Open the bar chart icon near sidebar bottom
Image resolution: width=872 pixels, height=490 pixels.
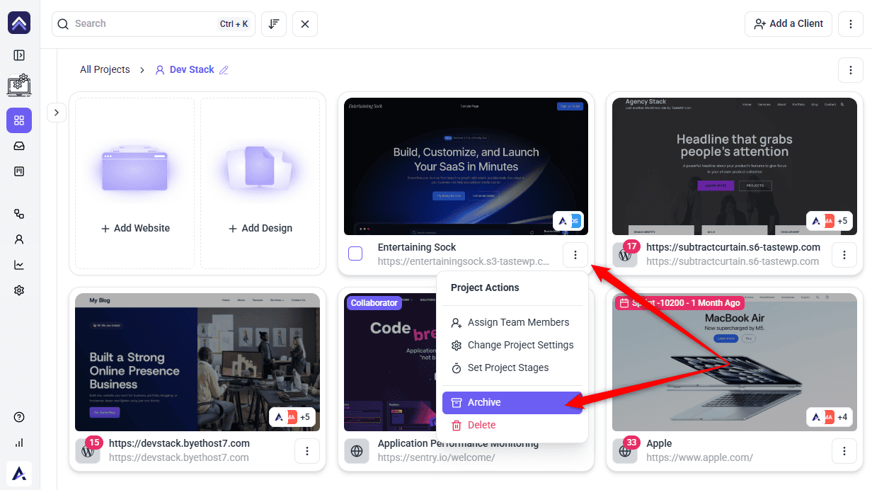pos(19,443)
